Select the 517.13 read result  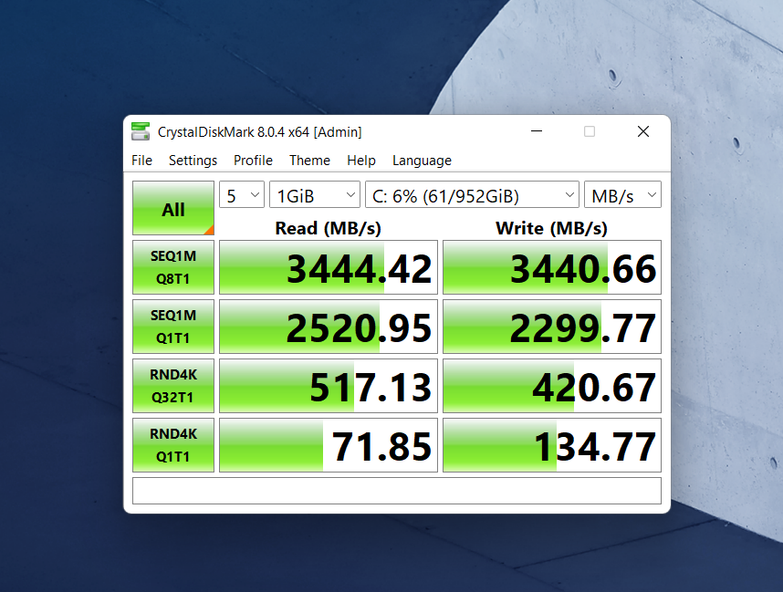pyautogui.click(x=329, y=386)
